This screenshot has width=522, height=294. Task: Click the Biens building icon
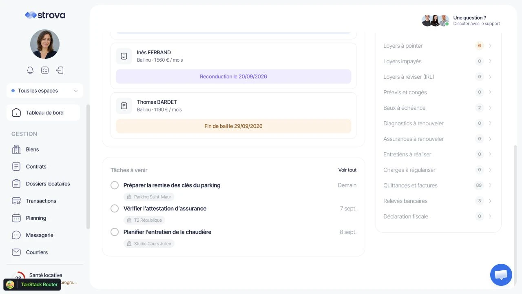[16, 149]
